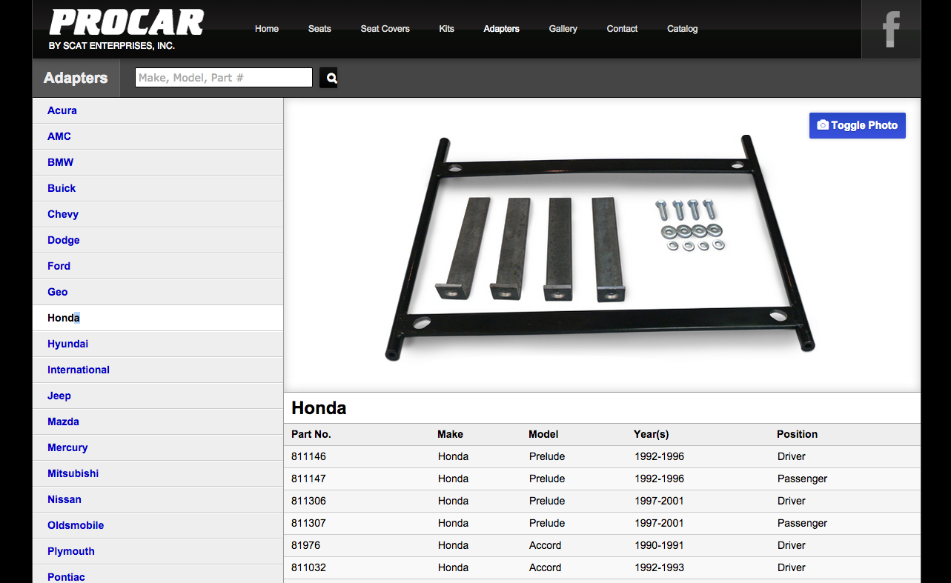This screenshot has width=951, height=583.
Task: View Nissan adapters
Action: pos(158,499)
